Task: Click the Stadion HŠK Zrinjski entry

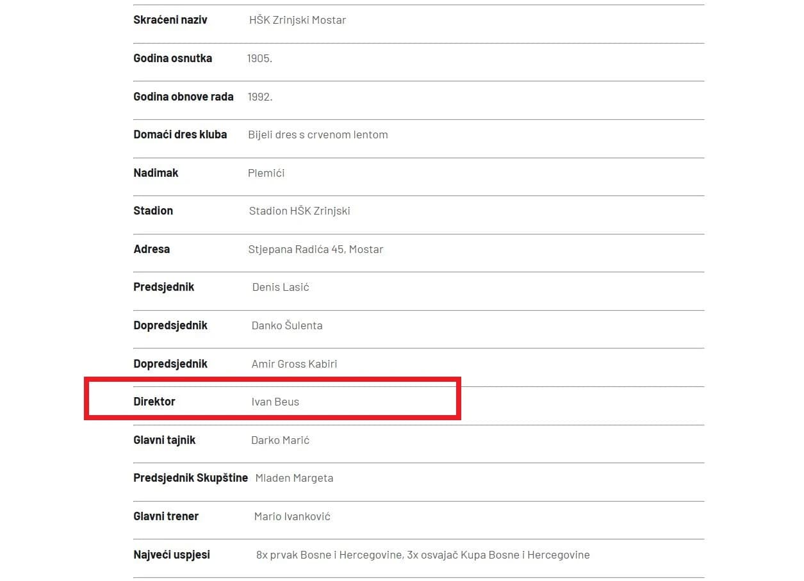Action: pos(299,211)
